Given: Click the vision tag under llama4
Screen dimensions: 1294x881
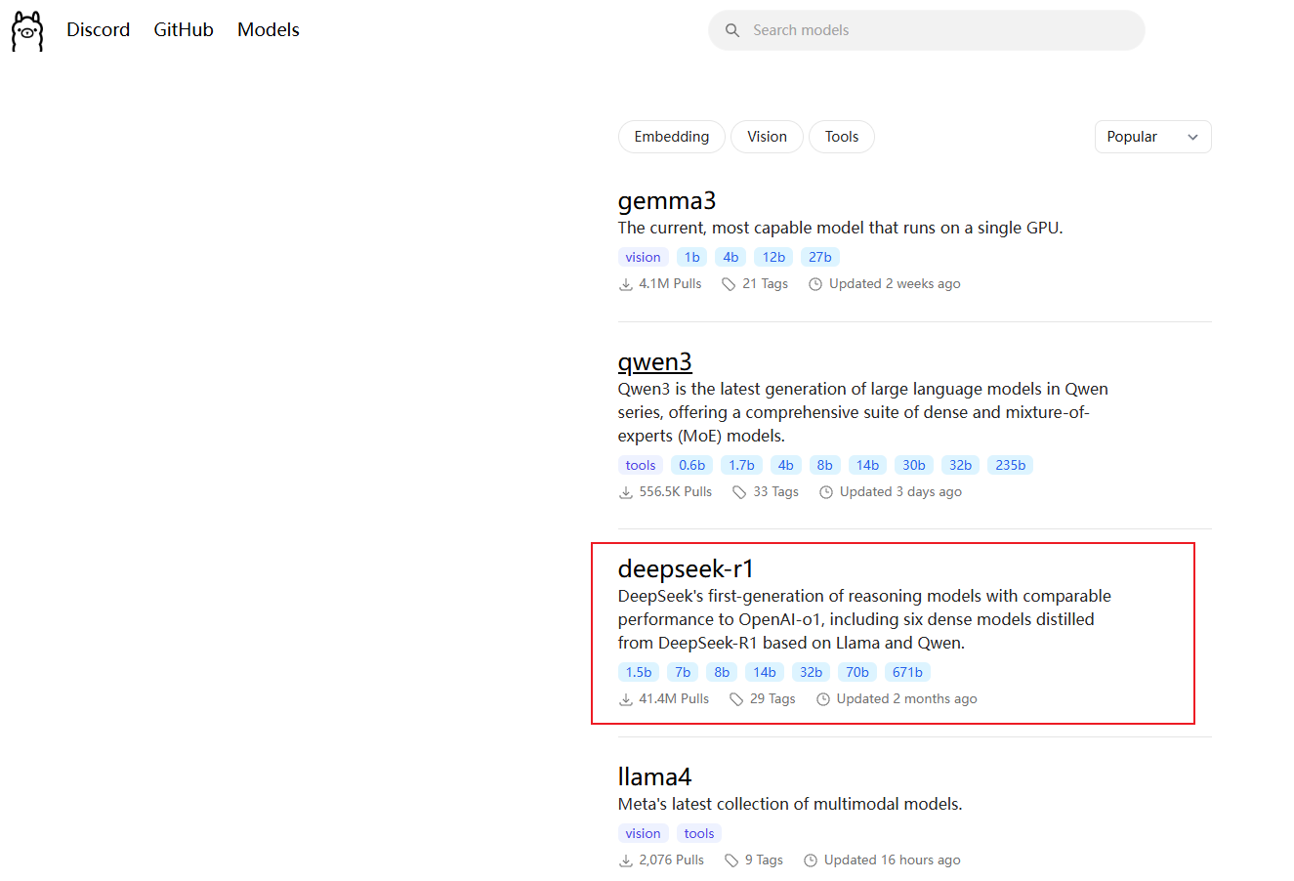Looking at the screenshot, I should pyautogui.click(x=644, y=834).
